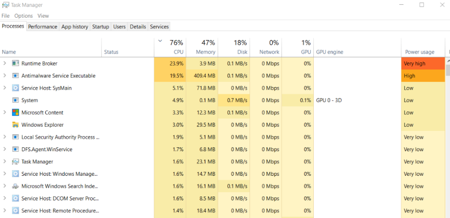450x218 pixels.
Task: Sort processes by GPU column header
Action: coord(298,47)
